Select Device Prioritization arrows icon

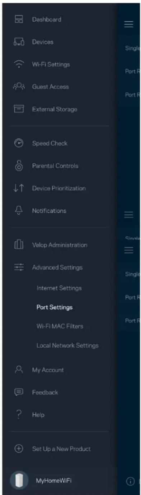point(18,188)
